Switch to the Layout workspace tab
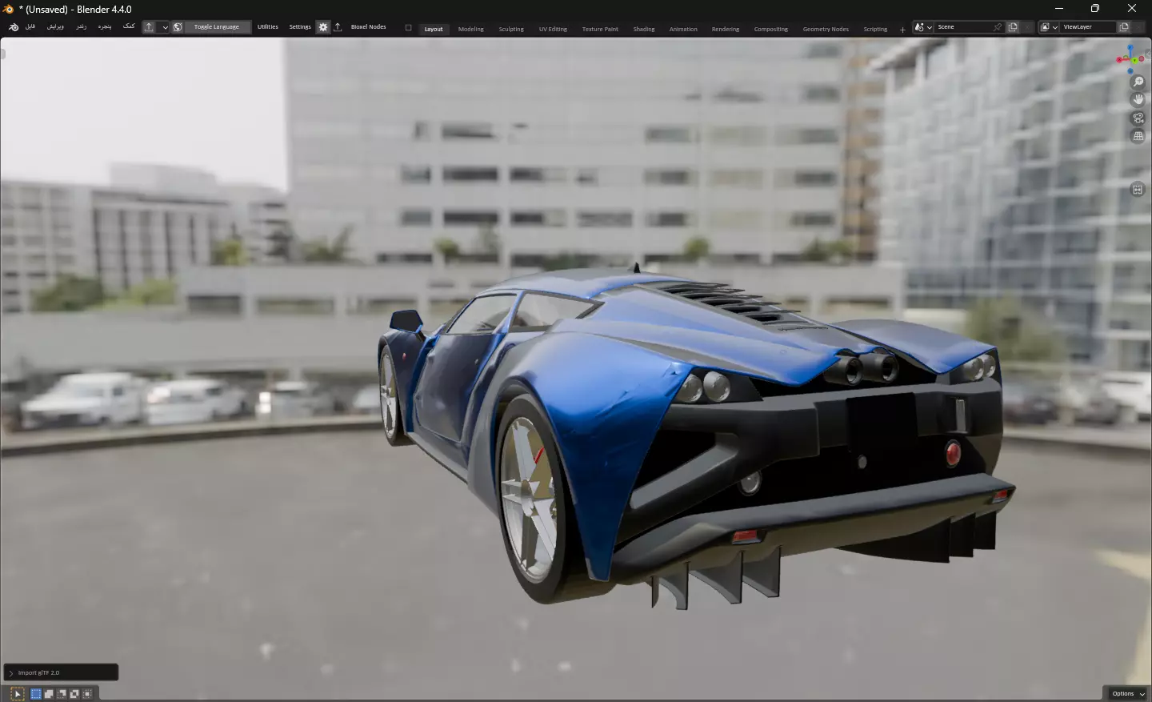Image resolution: width=1152 pixels, height=702 pixels. click(x=434, y=29)
